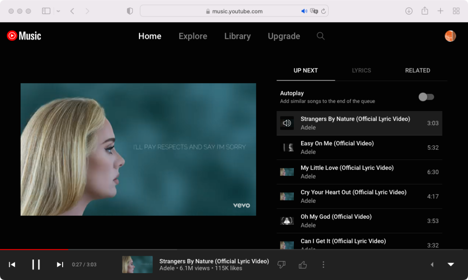468x280 pixels.
Task: Click the Upgrade link
Action: coord(284,36)
